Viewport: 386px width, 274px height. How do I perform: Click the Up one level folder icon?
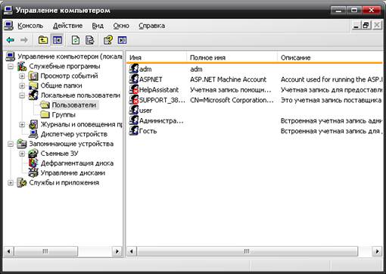(43, 40)
